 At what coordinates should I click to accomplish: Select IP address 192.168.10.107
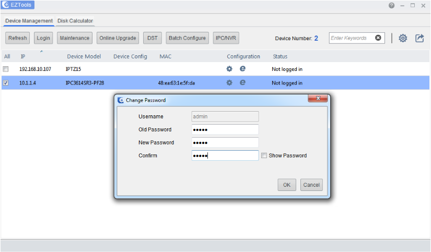pyautogui.click(x=35, y=69)
